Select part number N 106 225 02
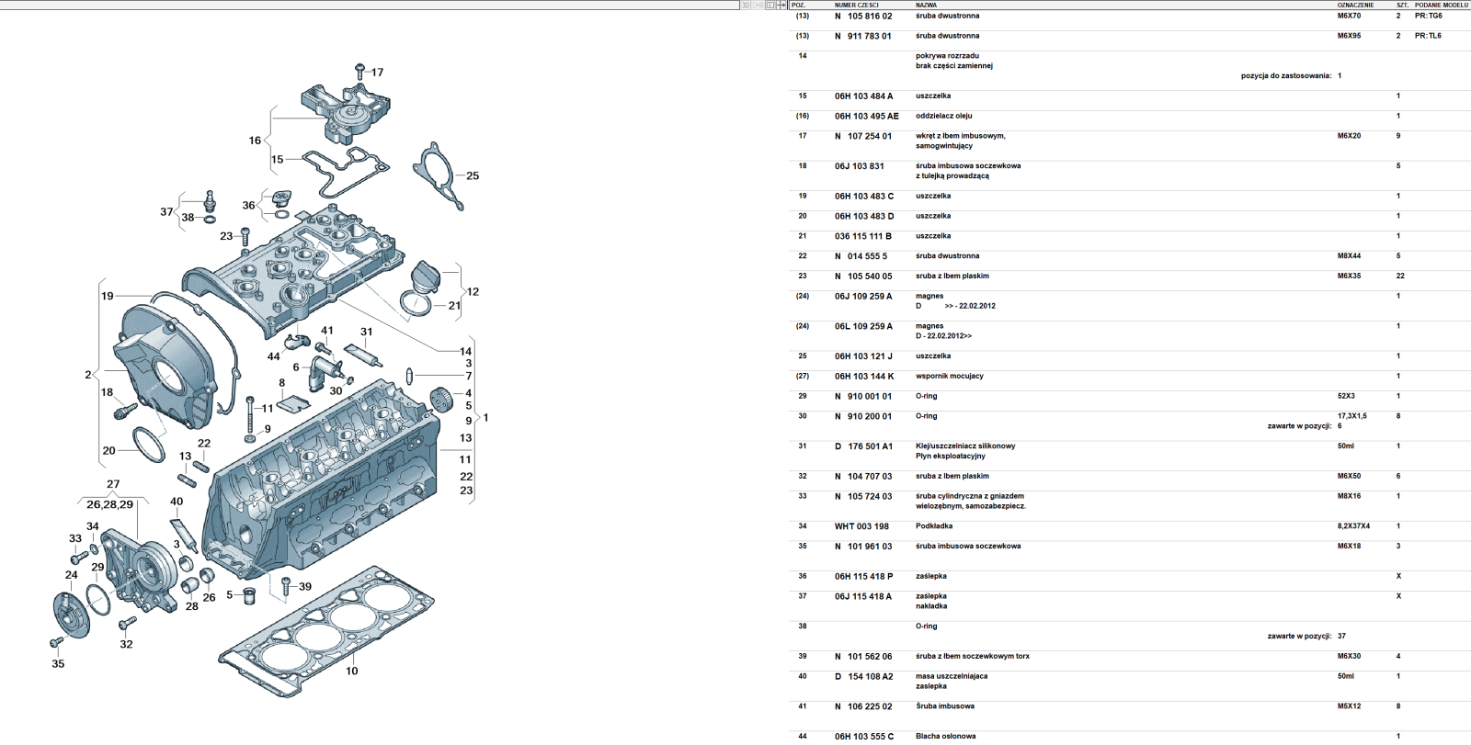Image resolution: width=1471 pixels, height=745 pixels. tap(863, 706)
